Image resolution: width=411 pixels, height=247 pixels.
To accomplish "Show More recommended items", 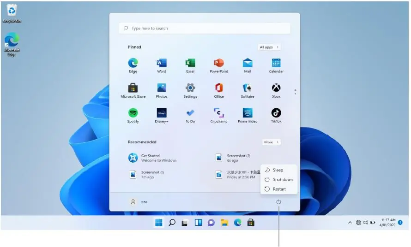I will 271,142.
